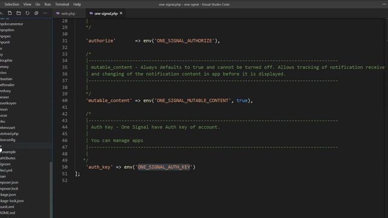388x218 pixels.
Task: Minimize the Visual Studio Code window
Action: click(x=384, y=4)
